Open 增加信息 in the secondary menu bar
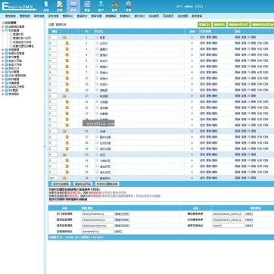The width and height of the screenshot is (274, 274). (11, 16)
